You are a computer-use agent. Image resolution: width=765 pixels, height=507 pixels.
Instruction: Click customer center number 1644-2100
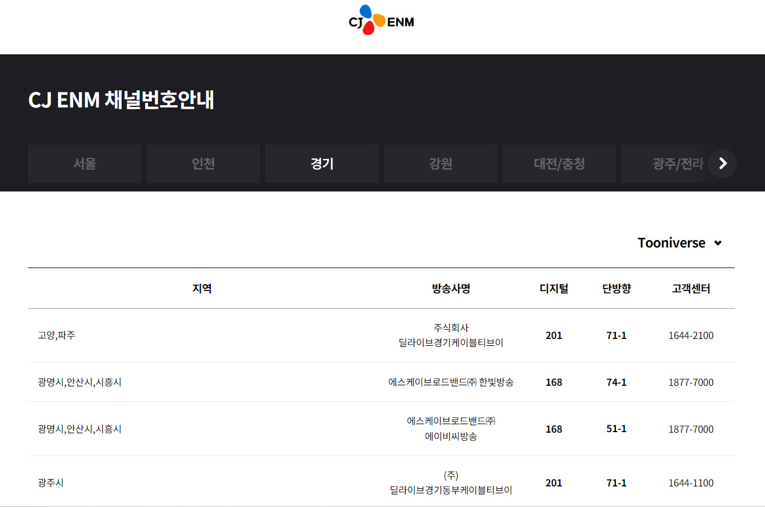pos(691,336)
